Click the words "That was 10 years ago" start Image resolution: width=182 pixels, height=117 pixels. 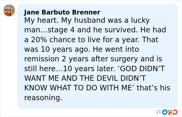(150, 40)
